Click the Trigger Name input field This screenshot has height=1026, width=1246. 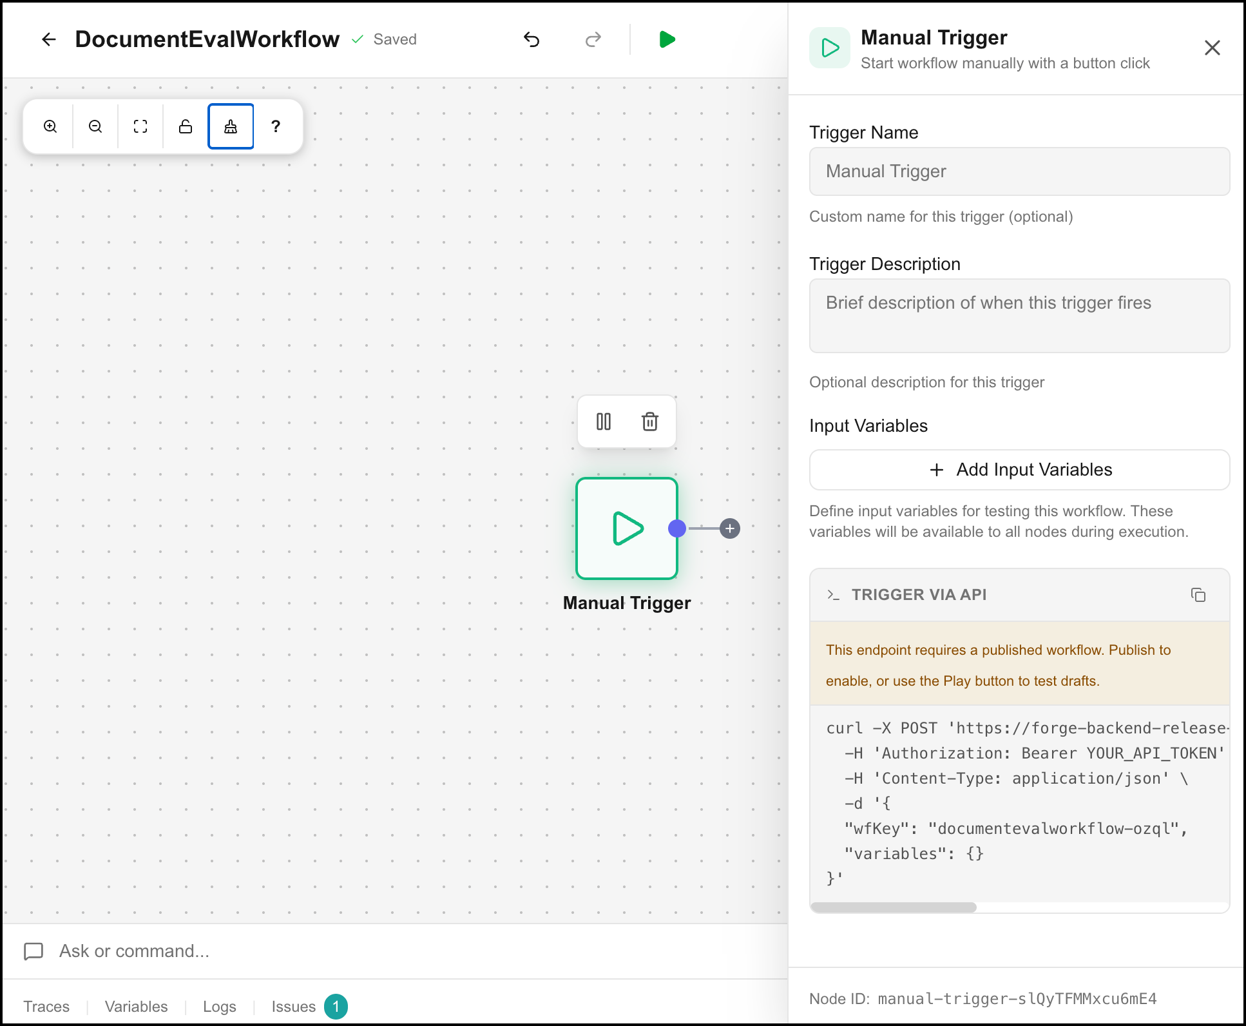point(1019,171)
